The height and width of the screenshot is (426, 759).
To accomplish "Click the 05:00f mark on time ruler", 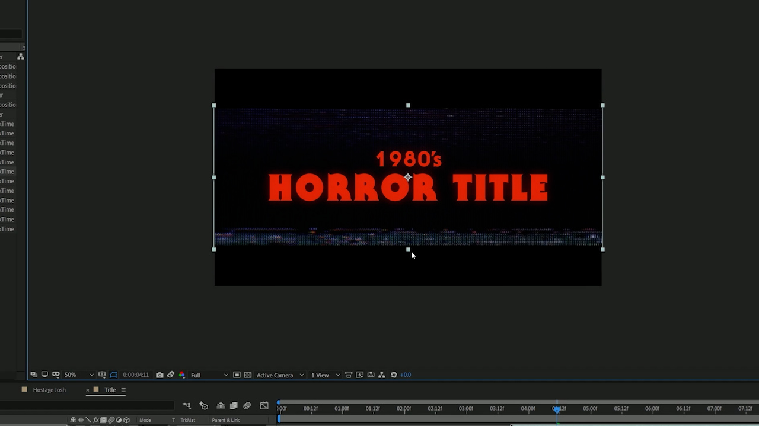I will coord(590,408).
